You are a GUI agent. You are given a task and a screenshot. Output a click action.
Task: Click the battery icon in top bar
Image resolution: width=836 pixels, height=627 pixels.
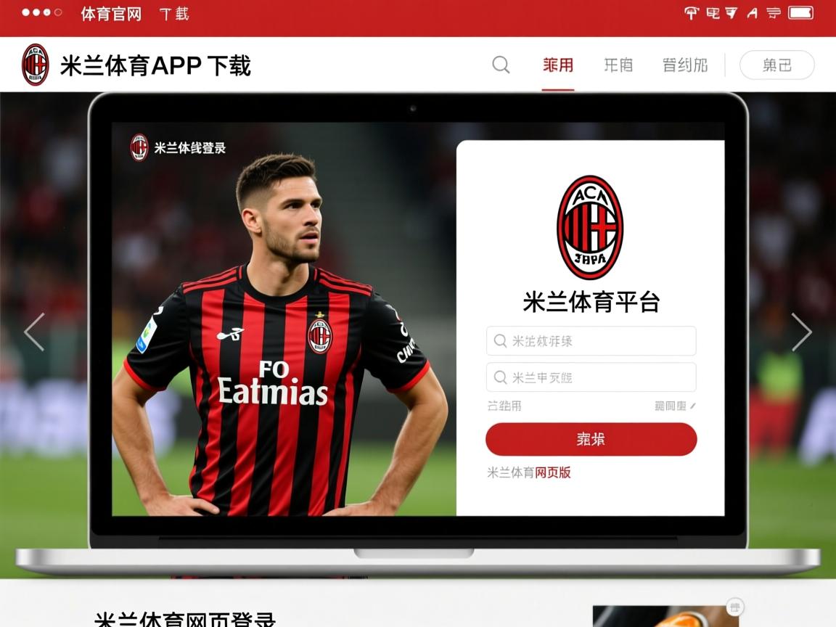point(800,13)
